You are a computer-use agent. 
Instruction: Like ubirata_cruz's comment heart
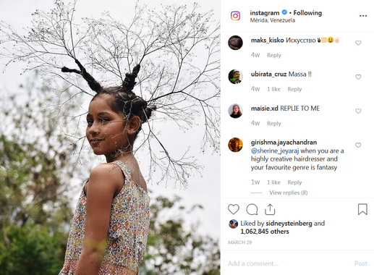(x=358, y=77)
